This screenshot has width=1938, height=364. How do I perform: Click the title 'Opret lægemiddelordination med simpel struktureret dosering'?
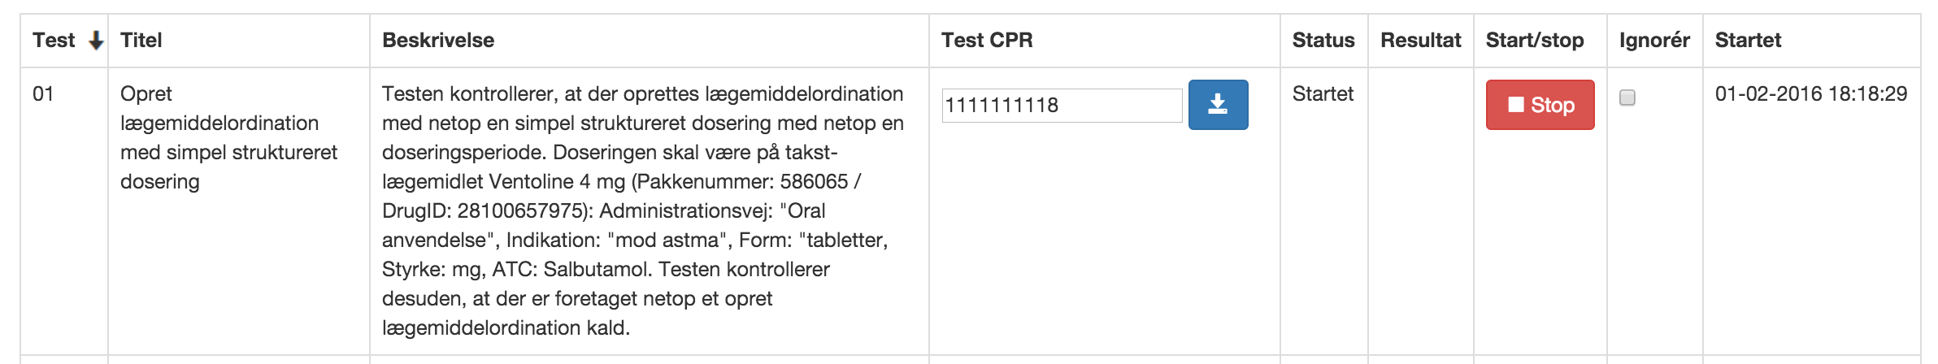(228, 137)
